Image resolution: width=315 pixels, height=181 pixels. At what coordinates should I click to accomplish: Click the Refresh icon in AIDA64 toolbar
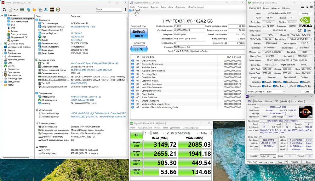click(x=4, y=9)
